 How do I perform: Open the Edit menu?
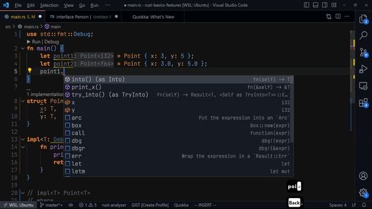[x=31, y=5]
